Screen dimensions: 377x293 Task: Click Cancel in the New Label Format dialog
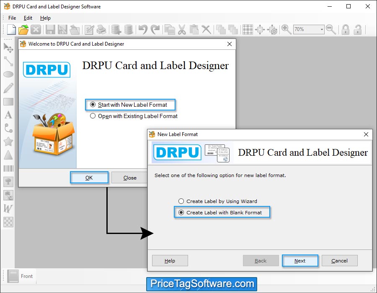click(339, 261)
